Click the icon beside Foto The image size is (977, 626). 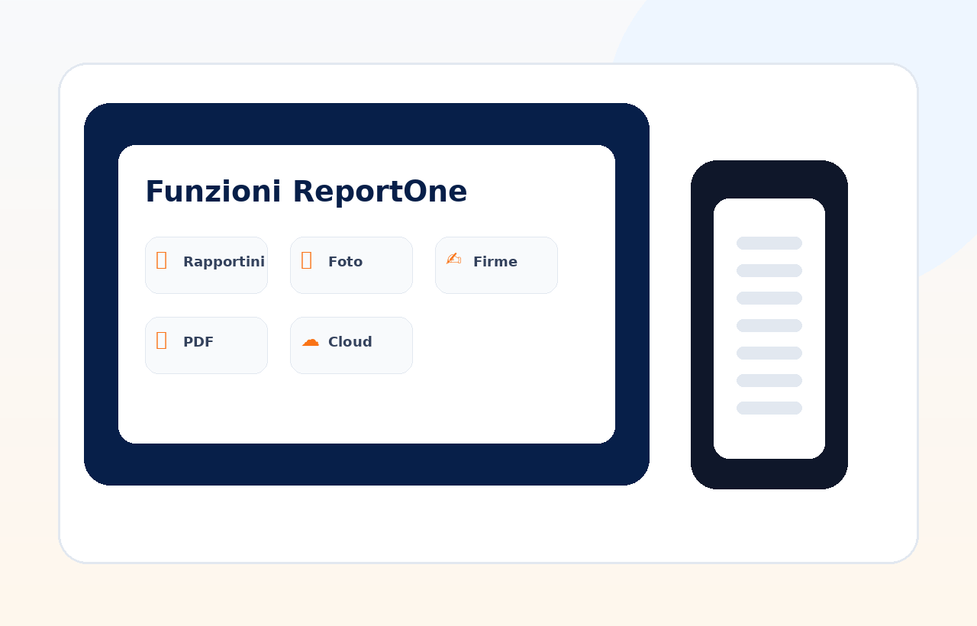[306, 260]
